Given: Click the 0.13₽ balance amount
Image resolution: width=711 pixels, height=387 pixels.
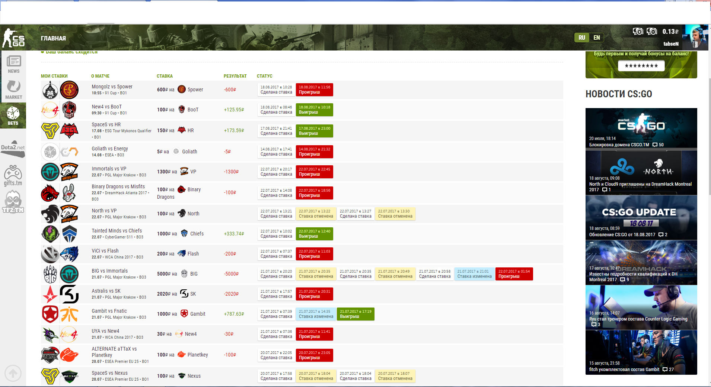Looking at the screenshot, I should 670,32.
